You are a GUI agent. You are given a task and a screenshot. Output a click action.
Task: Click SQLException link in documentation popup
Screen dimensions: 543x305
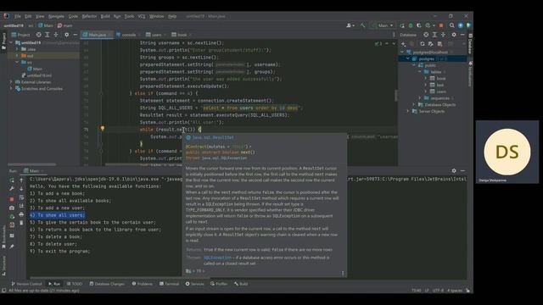[217, 258]
